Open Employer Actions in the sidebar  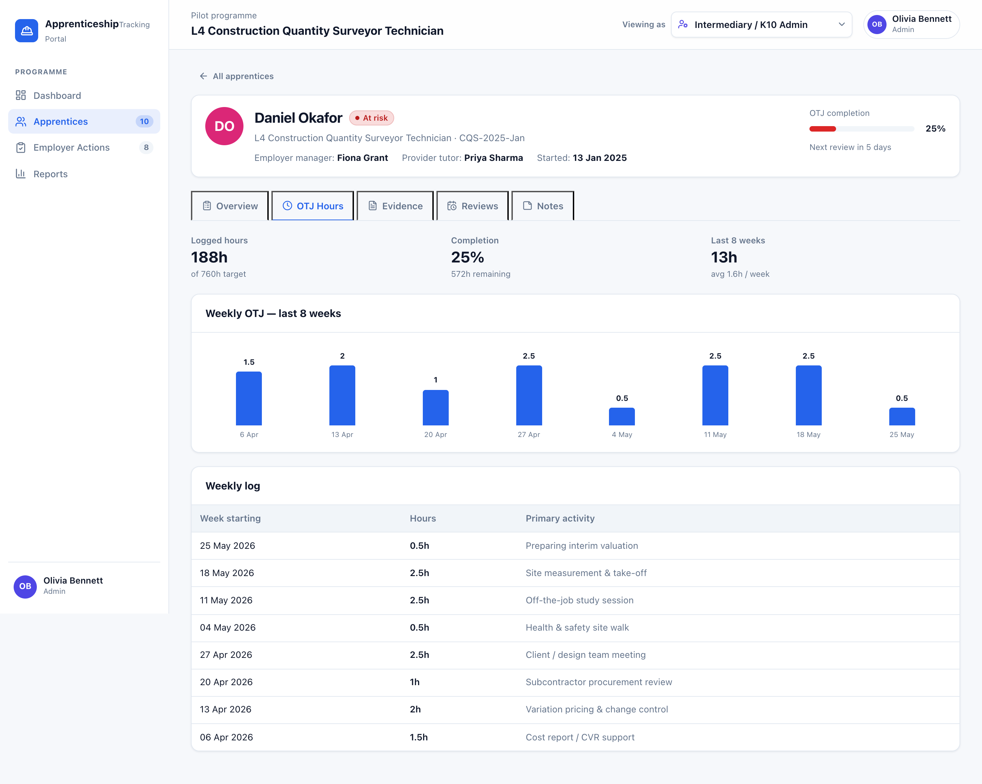coord(84,148)
